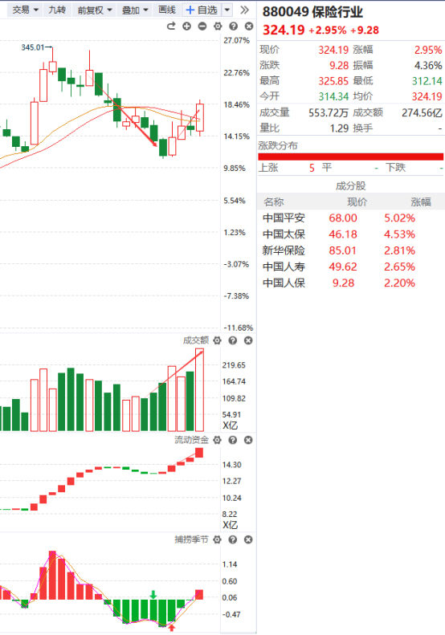Zoom out with the minus icon on main chart
This screenshot has height=635, width=445.
202,26
